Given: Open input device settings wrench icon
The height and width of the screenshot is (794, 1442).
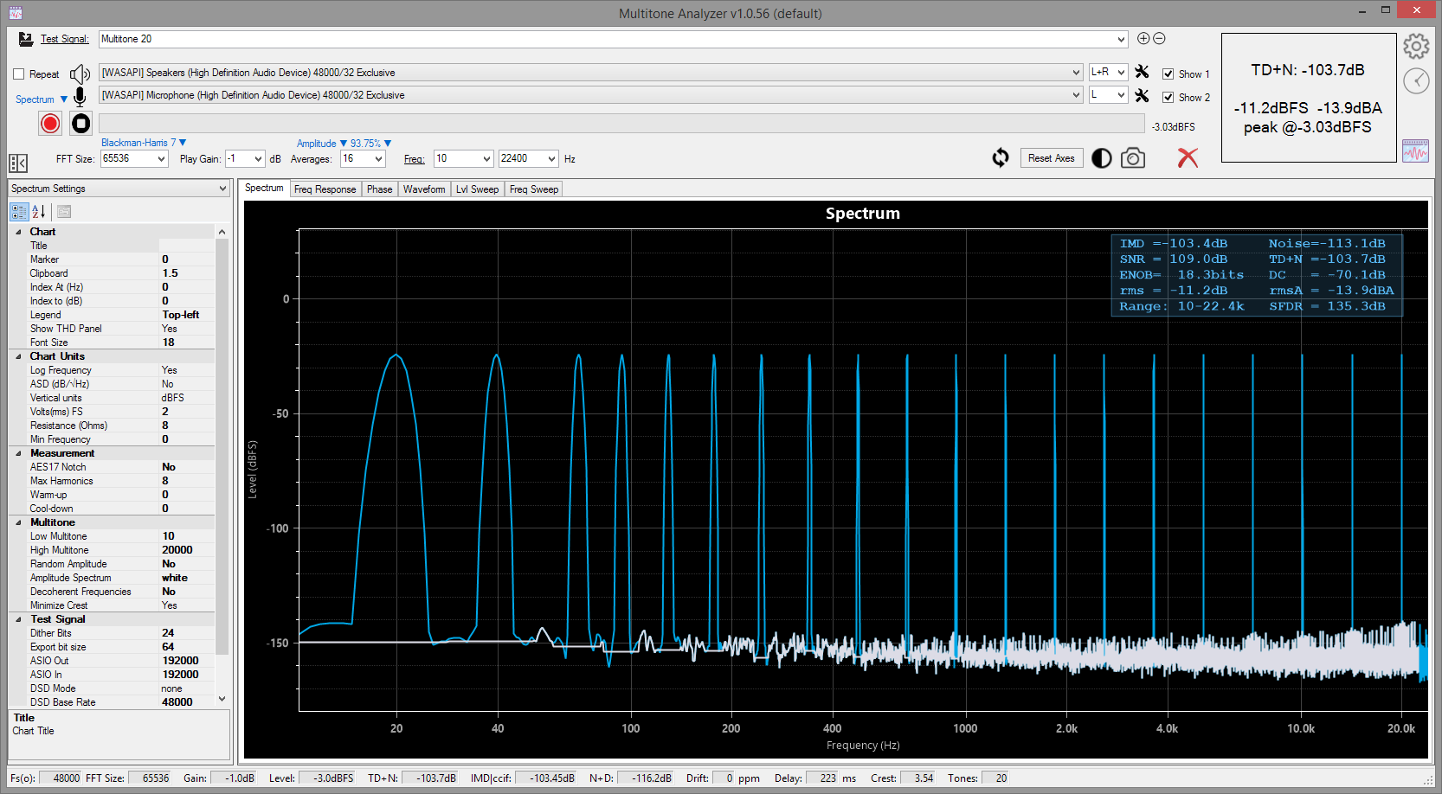Looking at the screenshot, I should 1143,95.
